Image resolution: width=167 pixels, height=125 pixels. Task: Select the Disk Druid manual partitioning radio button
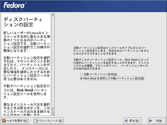click(81, 78)
